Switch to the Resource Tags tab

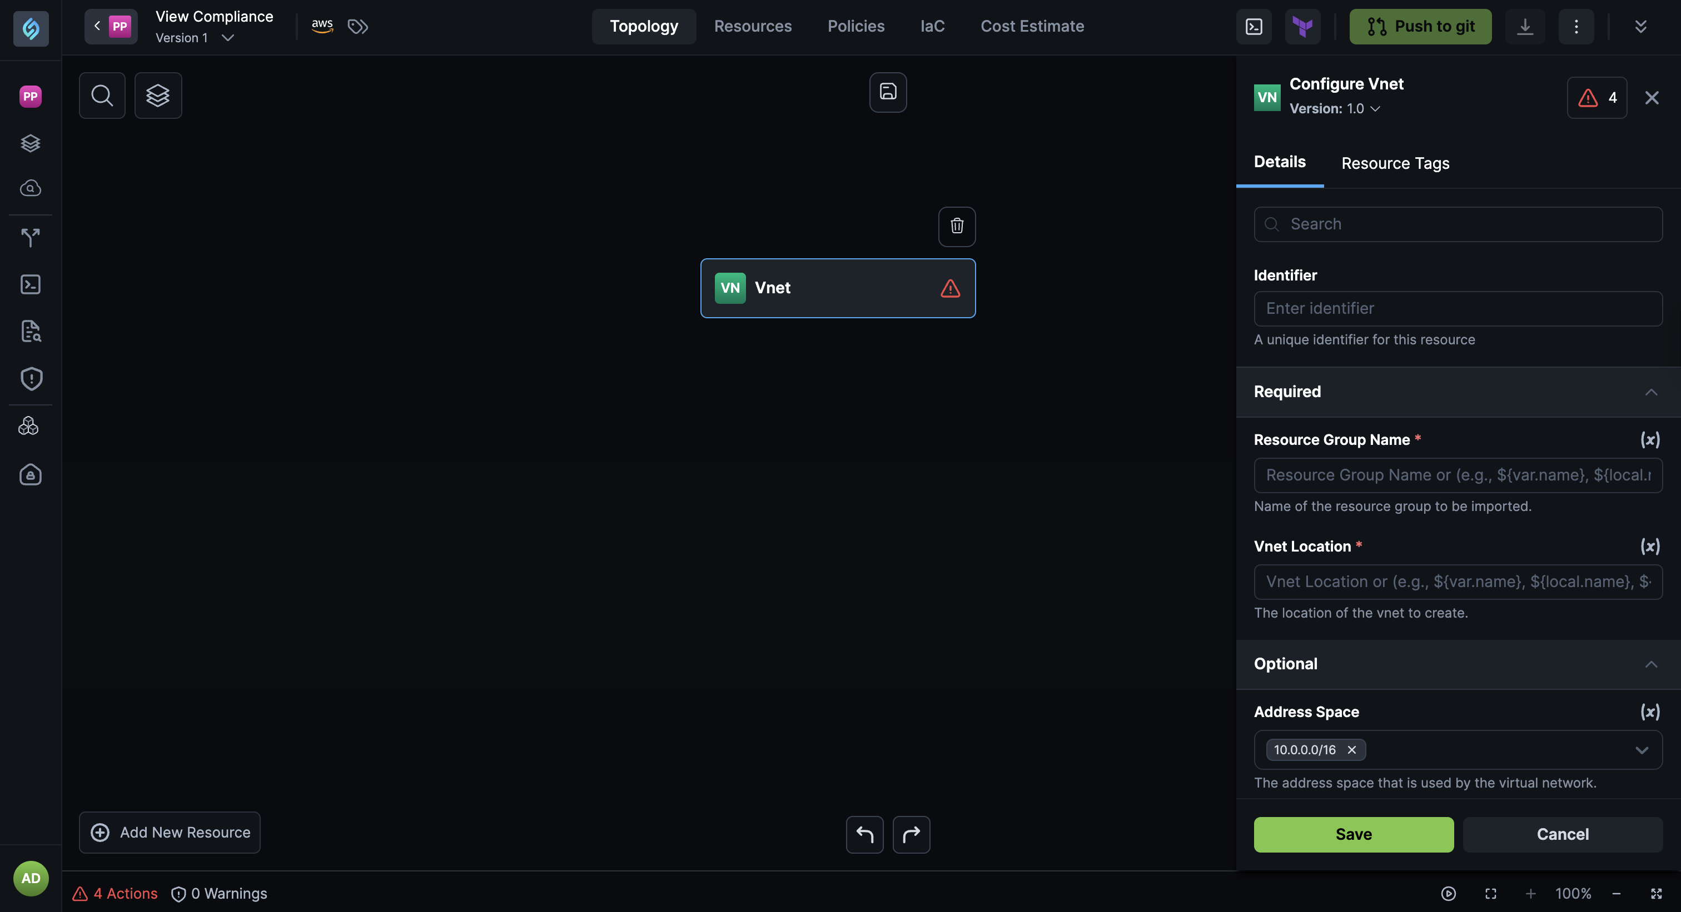coord(1395,163)
